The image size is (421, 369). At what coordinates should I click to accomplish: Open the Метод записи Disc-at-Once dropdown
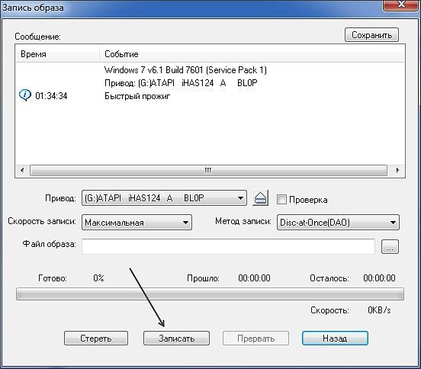click(x=338, y=223)
